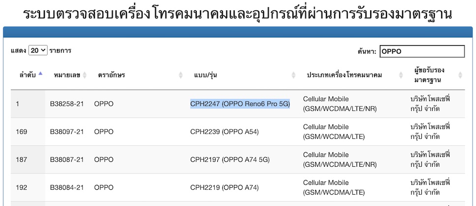This screenshot has height=206, width=476.
Task: Sort by ลำดับ column sort arrow
Action: [x=40, y=75]
